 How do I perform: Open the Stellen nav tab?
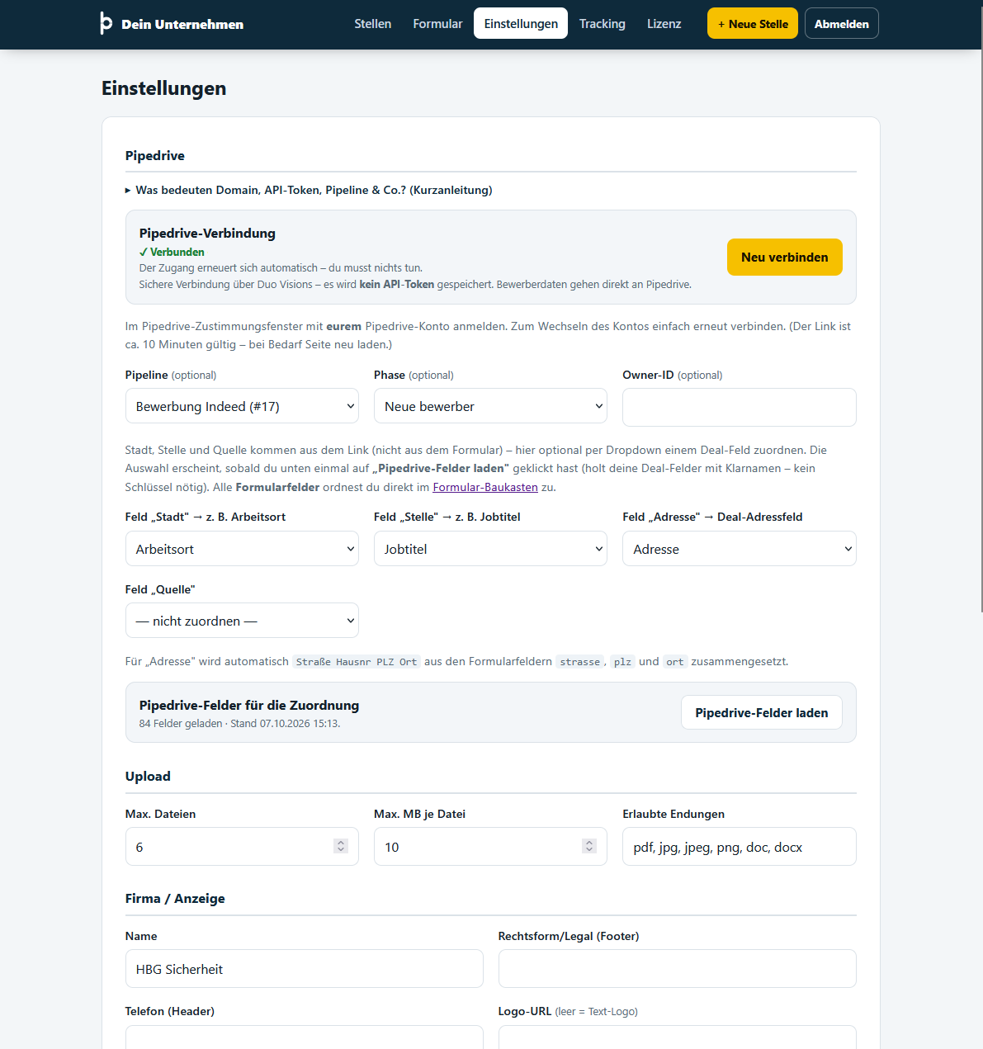(373, 24)
